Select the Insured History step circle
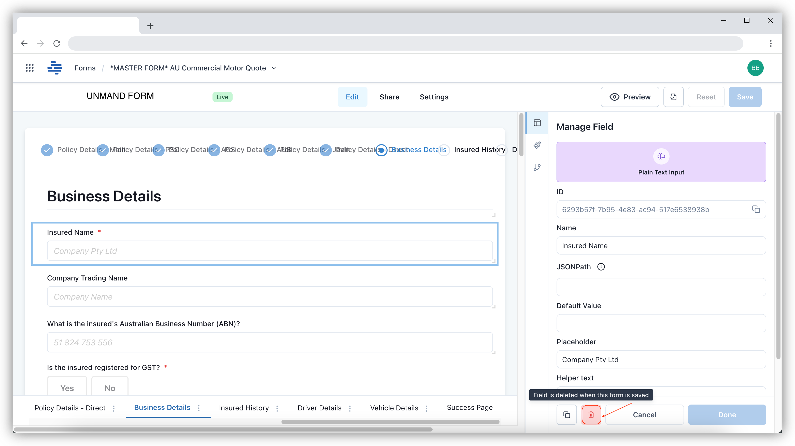795x446 pixels. [x=444, y=150]
